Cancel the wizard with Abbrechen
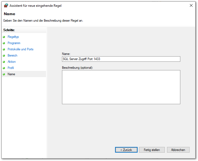The image size is (198, 161). tap(178, 150)
